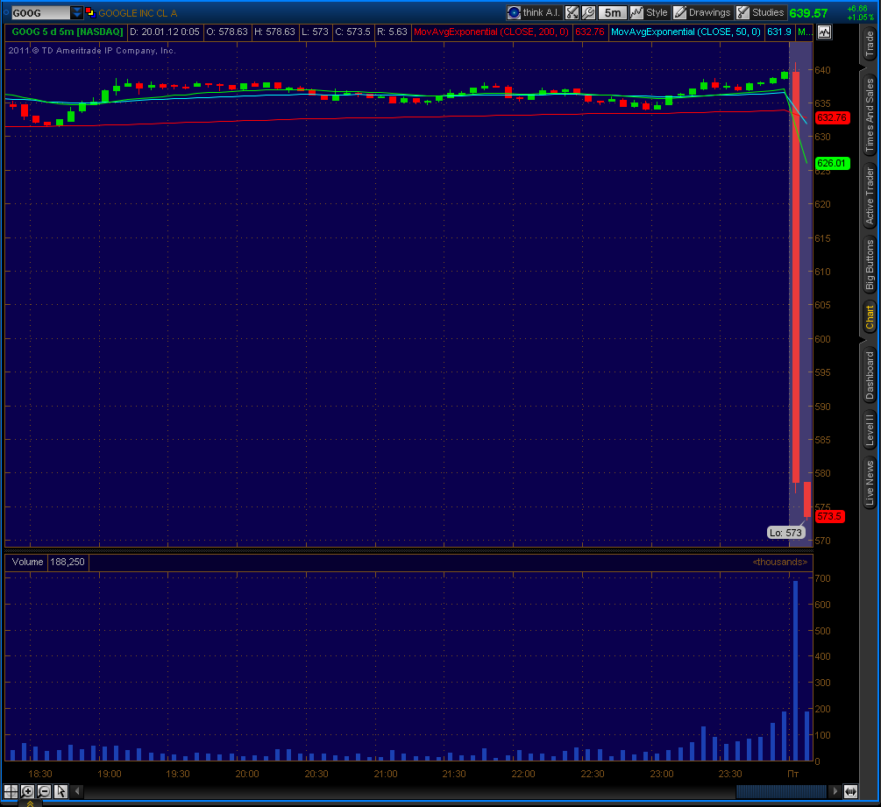
Task: Click the small circle left of the GOOG field
Action: pos(5,11)
